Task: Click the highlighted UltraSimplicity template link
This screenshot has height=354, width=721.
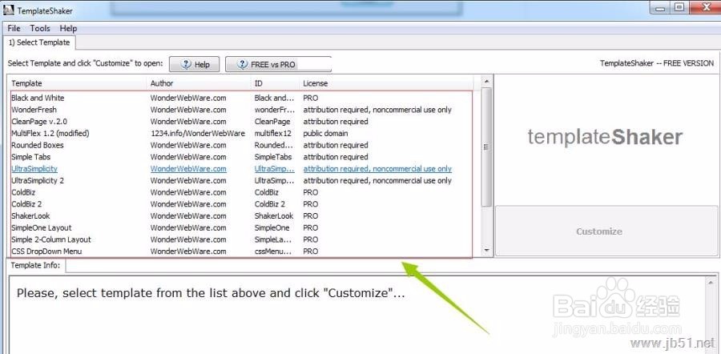Action: (x=34, y=169)
